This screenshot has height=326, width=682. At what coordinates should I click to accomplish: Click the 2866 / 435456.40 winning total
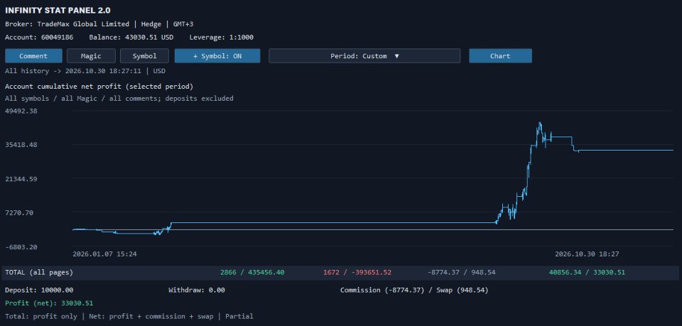point(252,273)
